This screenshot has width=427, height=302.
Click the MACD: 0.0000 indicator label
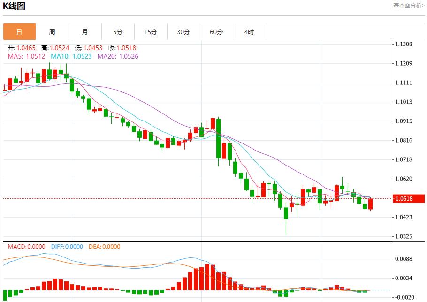tap(26, 247)
